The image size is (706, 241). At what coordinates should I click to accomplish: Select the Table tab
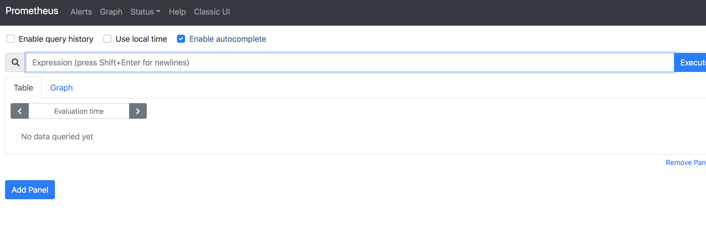[23, 88]
